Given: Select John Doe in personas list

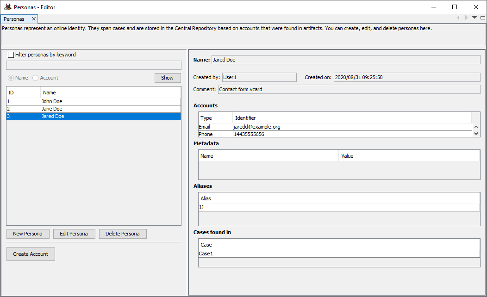Looking at the screenshot, I should (x=52, y=101).
